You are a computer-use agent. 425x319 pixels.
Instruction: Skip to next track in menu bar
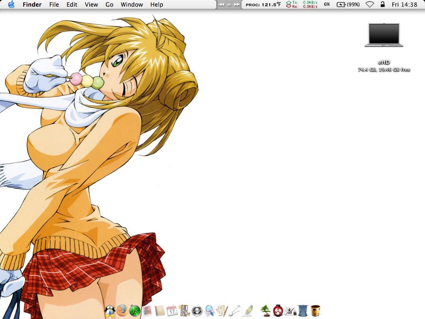[x=237, y=4]
